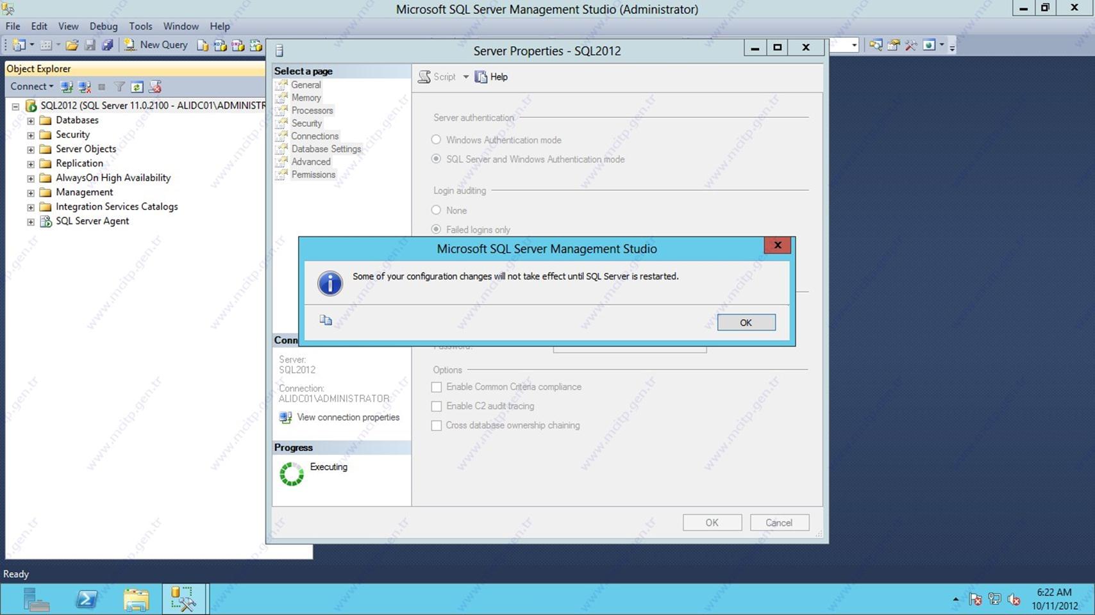Click the Save floppy disk icon
Screen dimensions: 1095x615
(x=90, y=45)
